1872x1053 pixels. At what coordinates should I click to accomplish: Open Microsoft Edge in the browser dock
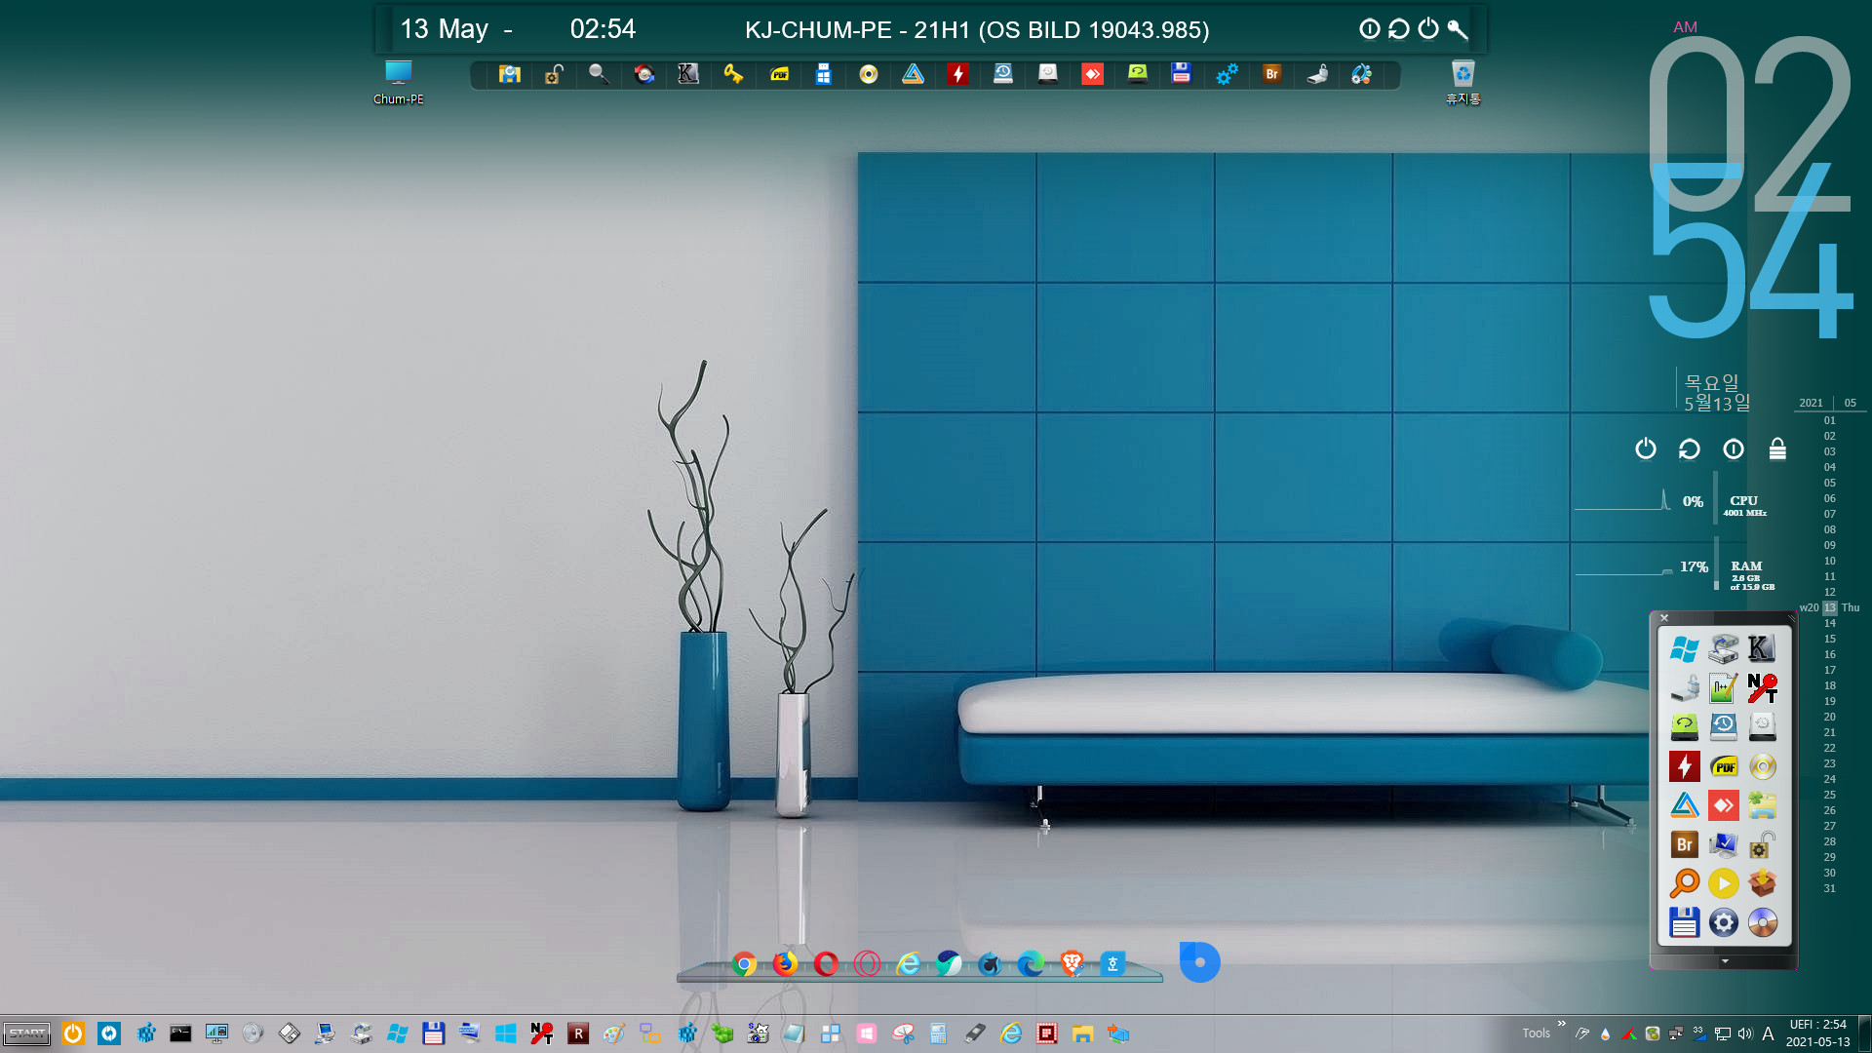pyautogui.click(x=1031, y=964)
